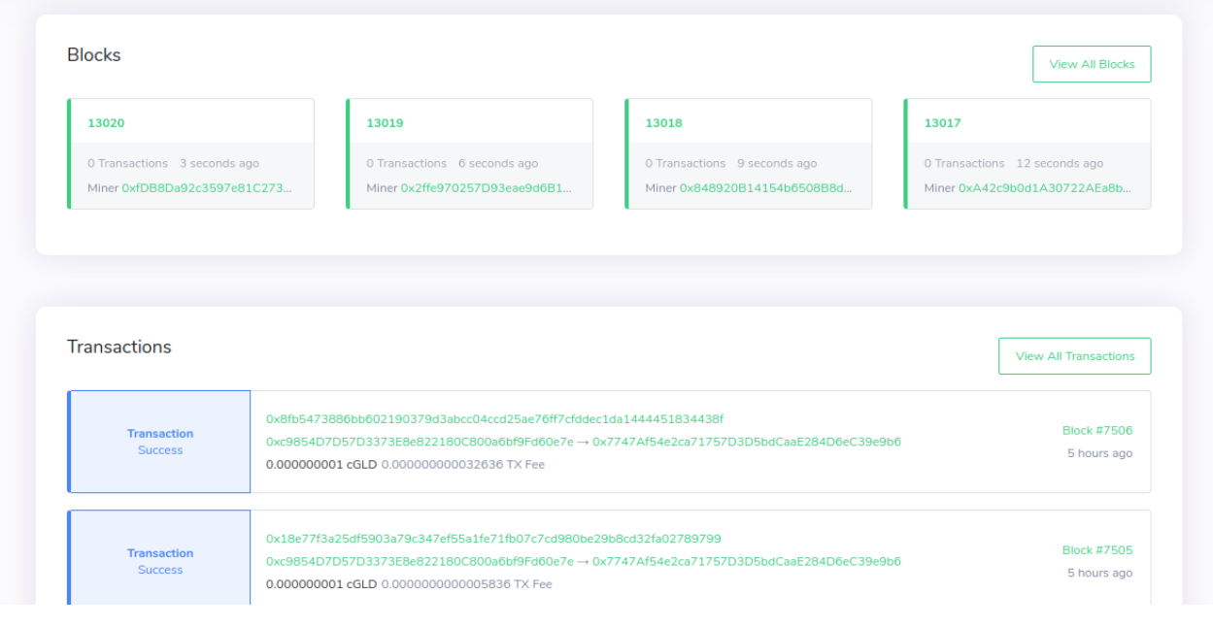Click View All Blocks button
This screenshot has height=627, width=1213.
tap(1092, 63)
